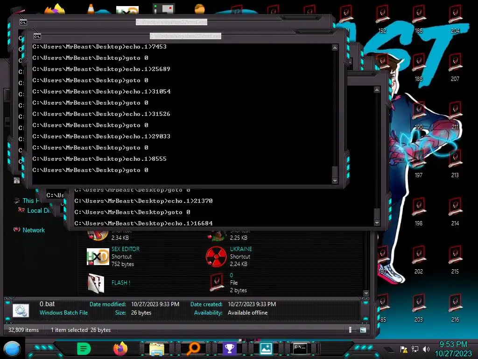Select desktop icon labeled 186
Image resolution: width=478 pixels, height=359 pixels.
(x=419, y=18)
